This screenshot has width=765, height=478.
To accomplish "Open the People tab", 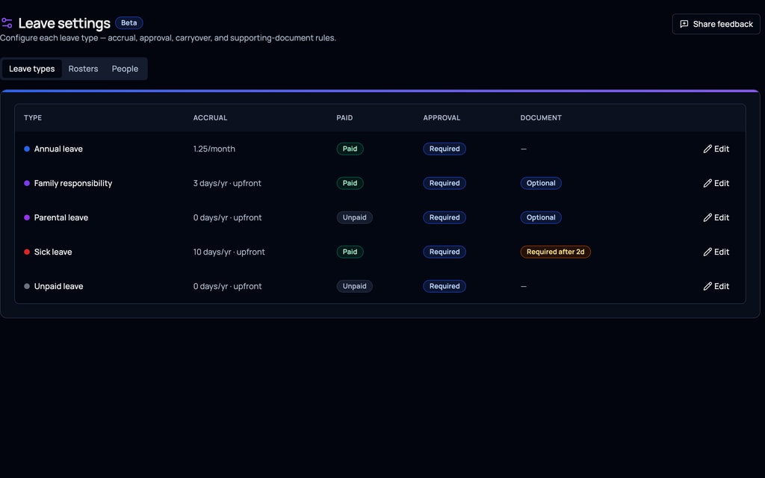I will click(125, 69).
